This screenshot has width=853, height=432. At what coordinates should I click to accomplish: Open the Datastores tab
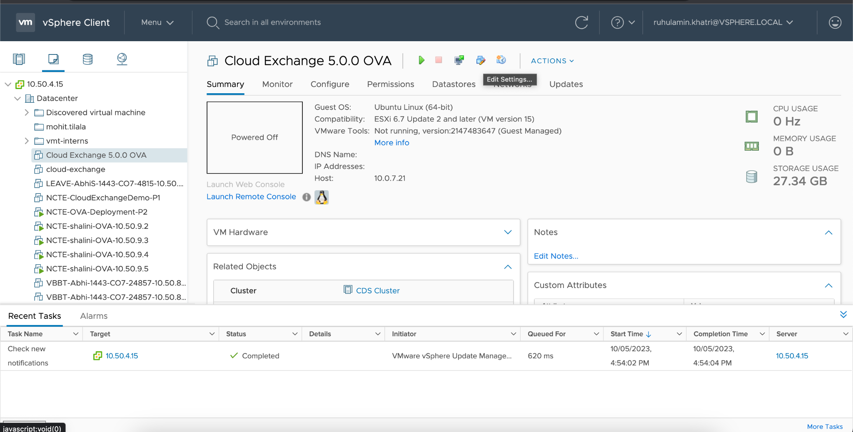454,84
